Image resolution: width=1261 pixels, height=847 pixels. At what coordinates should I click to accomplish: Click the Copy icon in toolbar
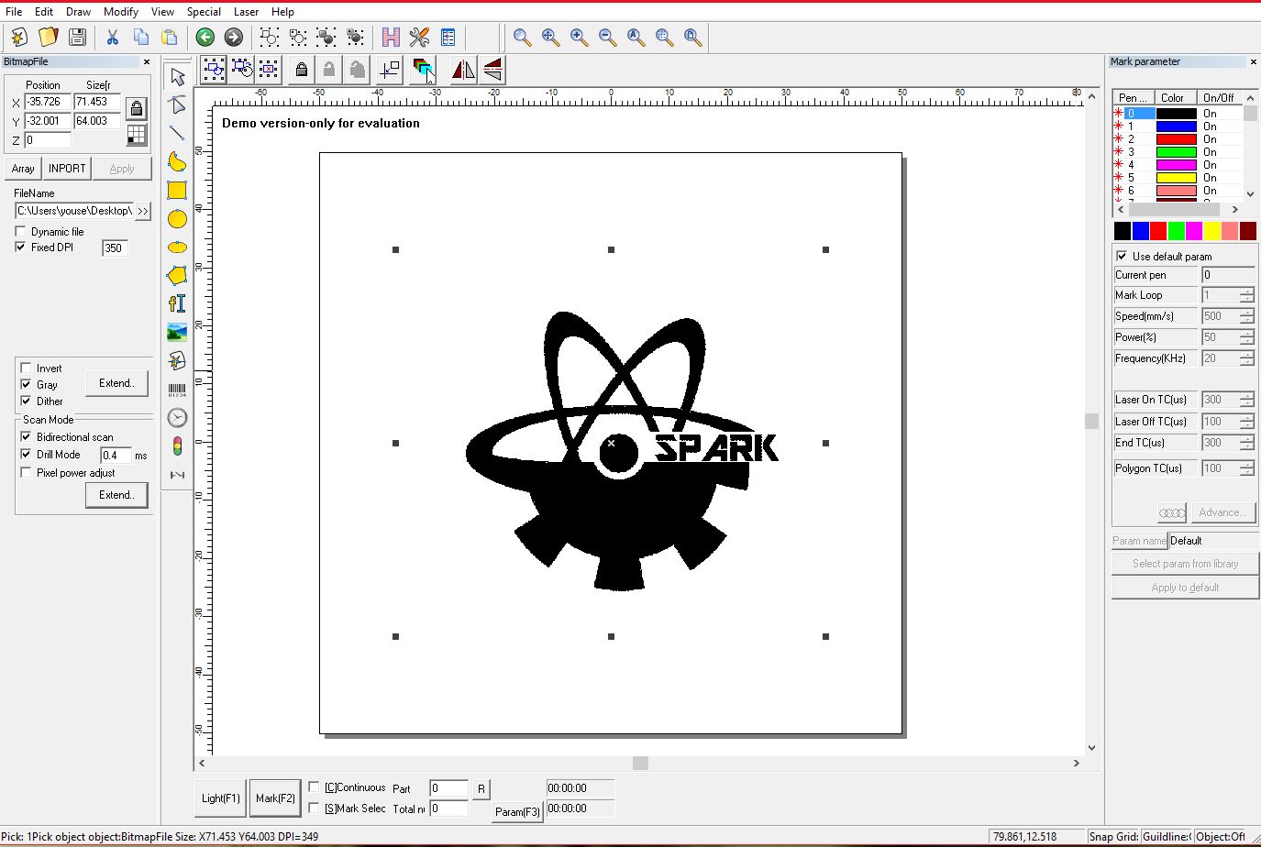140,37
